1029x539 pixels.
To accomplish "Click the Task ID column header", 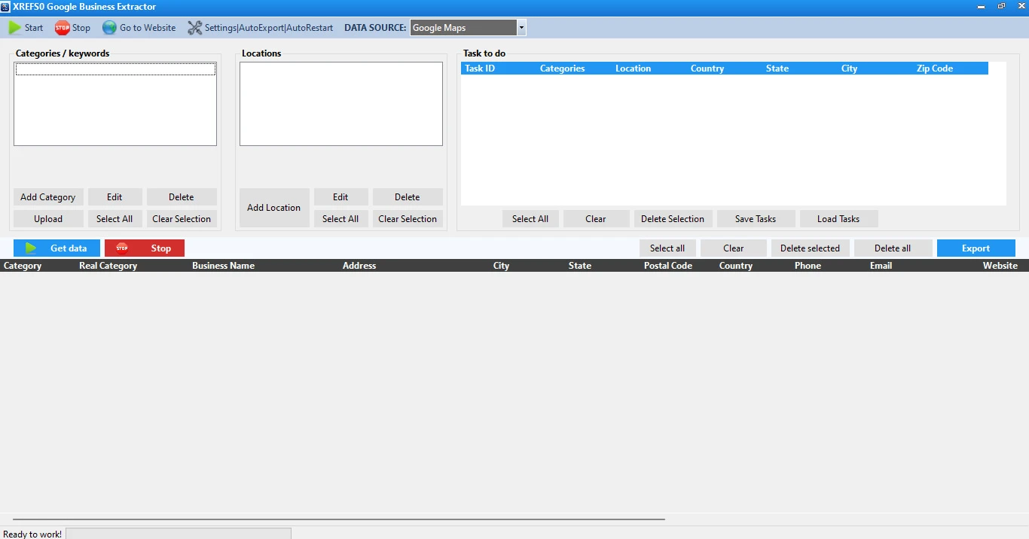I will (480, 69).
